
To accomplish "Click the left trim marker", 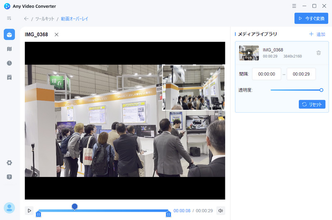I will 38,214.
